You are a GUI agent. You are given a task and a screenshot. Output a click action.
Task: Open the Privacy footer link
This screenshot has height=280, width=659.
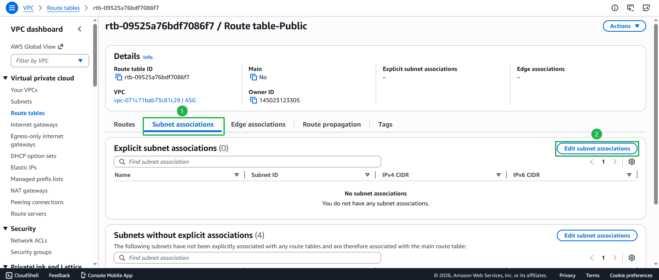[567, 275]
